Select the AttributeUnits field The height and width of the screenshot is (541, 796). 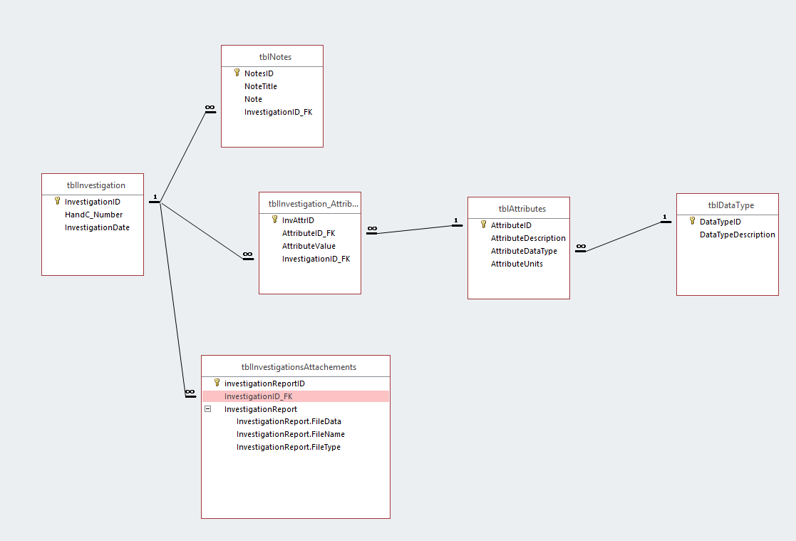518,264
